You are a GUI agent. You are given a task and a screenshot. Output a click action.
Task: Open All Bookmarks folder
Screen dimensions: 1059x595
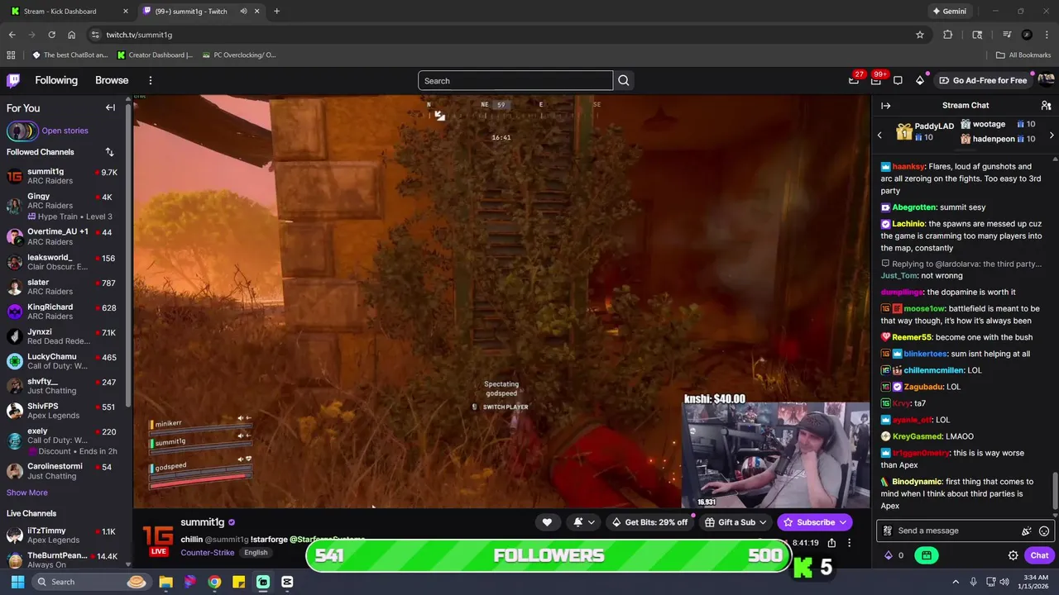click(x=1023, y=55)
